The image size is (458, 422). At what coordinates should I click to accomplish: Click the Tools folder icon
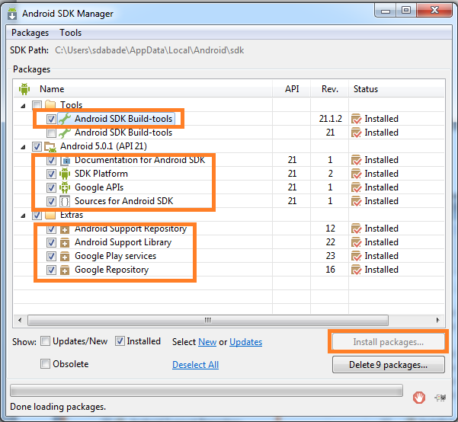pyautogui.click(x=50, y=104)
